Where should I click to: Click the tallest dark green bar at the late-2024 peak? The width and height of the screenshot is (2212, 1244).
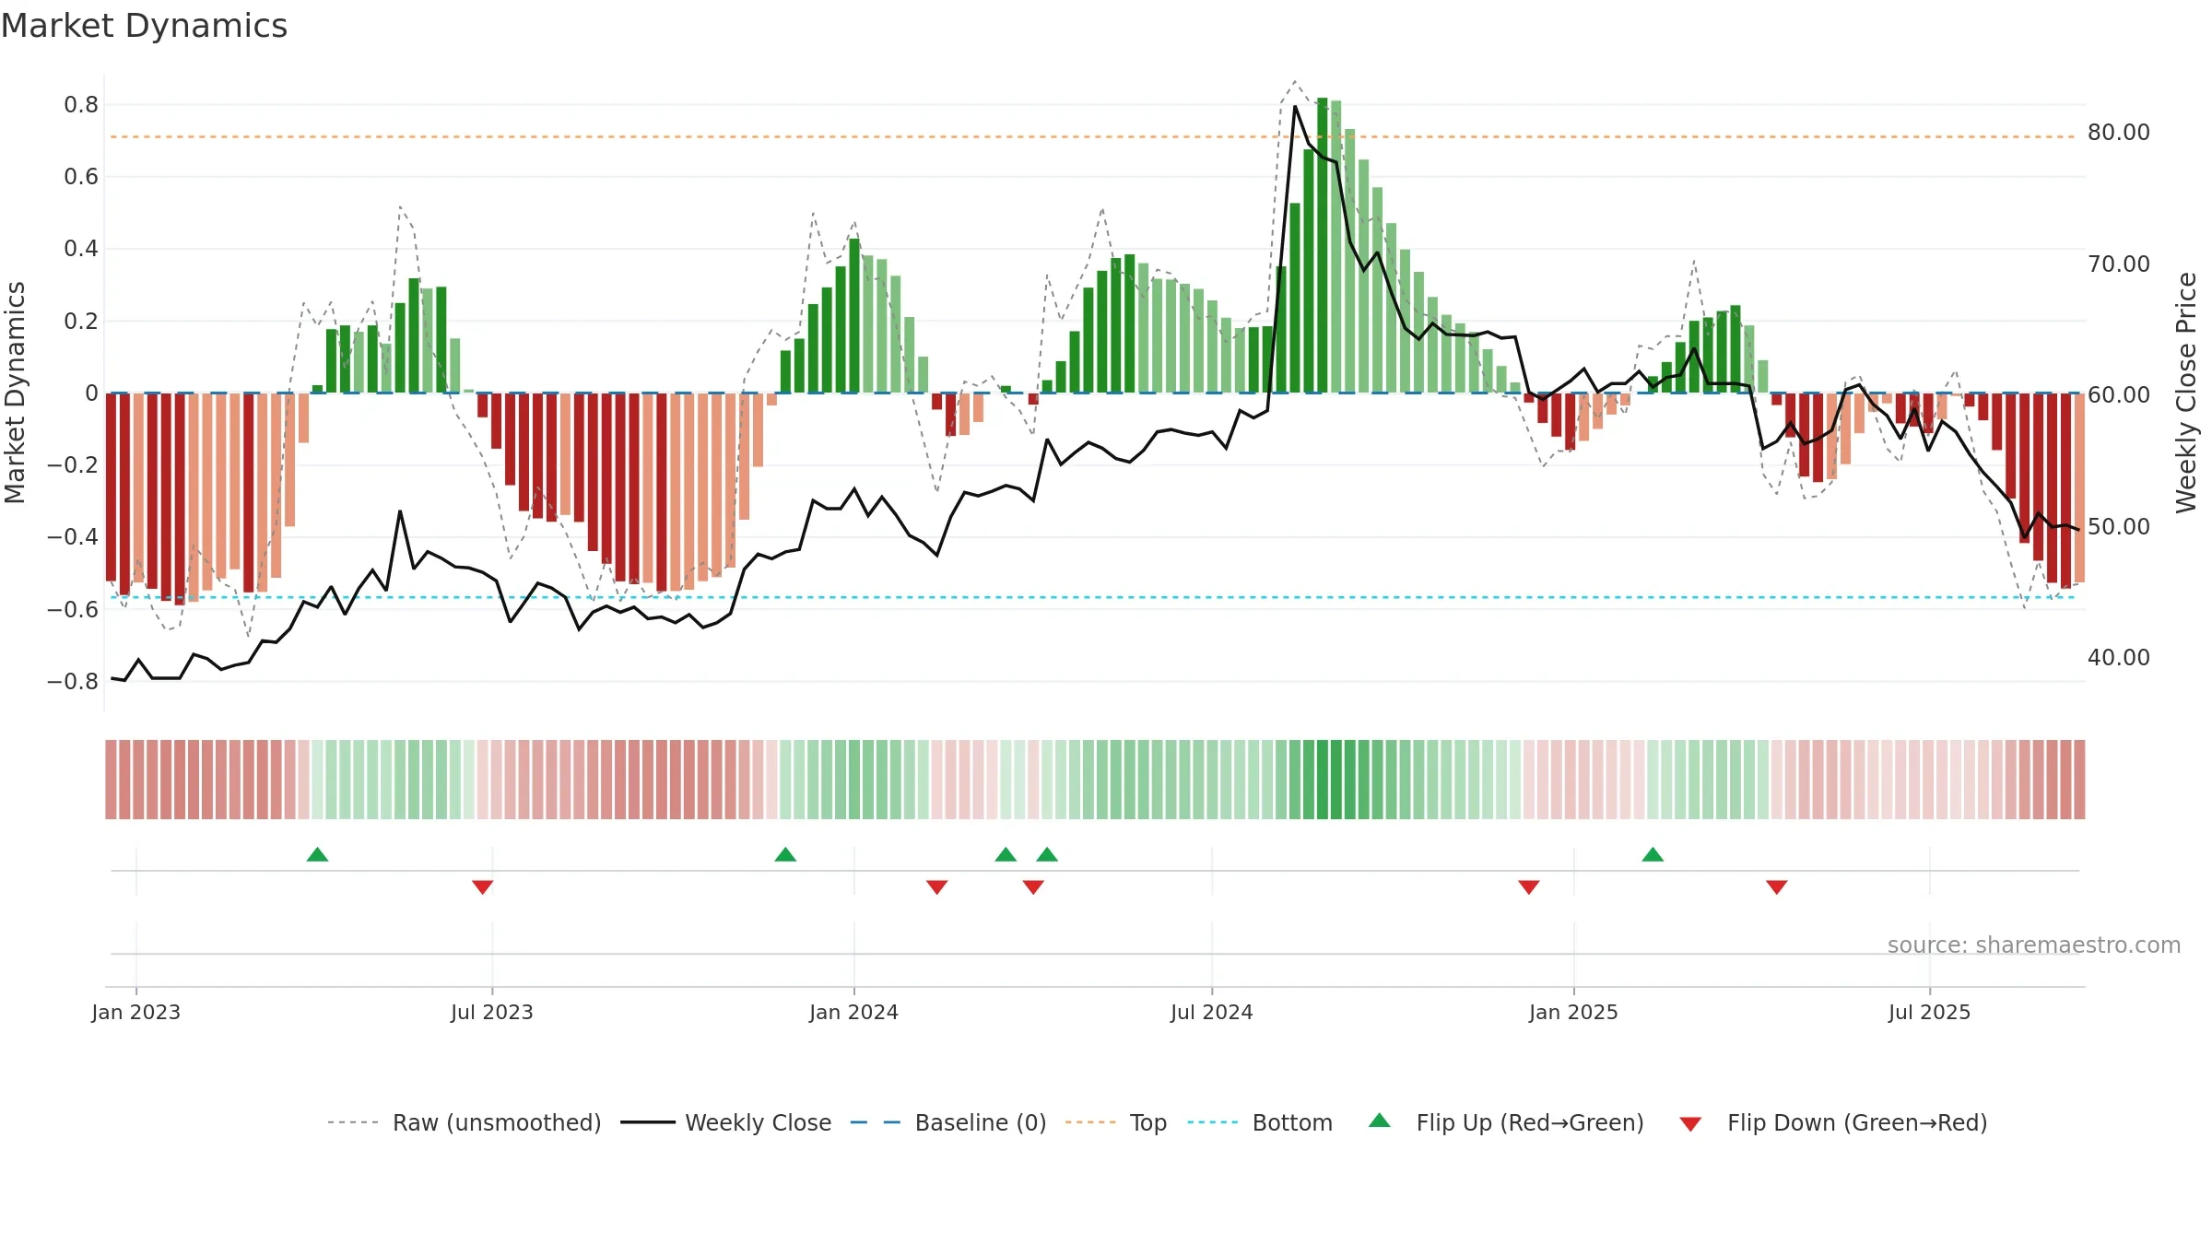click(1322, 245)
